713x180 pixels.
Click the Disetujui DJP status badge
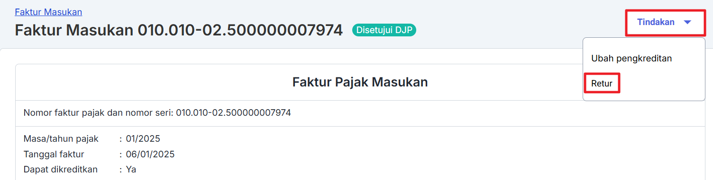pos(384,30)
